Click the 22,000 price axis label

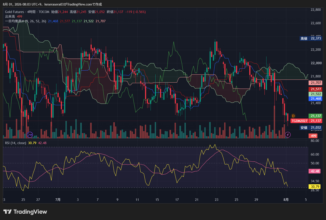coord(316,63)
